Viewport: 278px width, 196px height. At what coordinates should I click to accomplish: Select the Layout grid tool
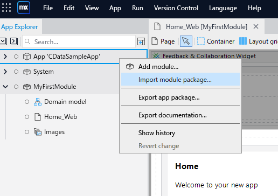[259, 41]
